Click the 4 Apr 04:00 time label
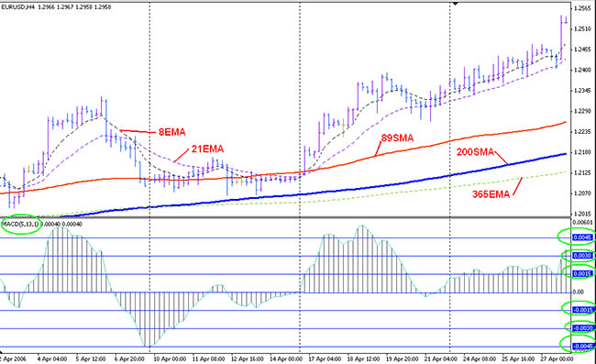The height and width of the screenshot is (364, 596). 52,358
